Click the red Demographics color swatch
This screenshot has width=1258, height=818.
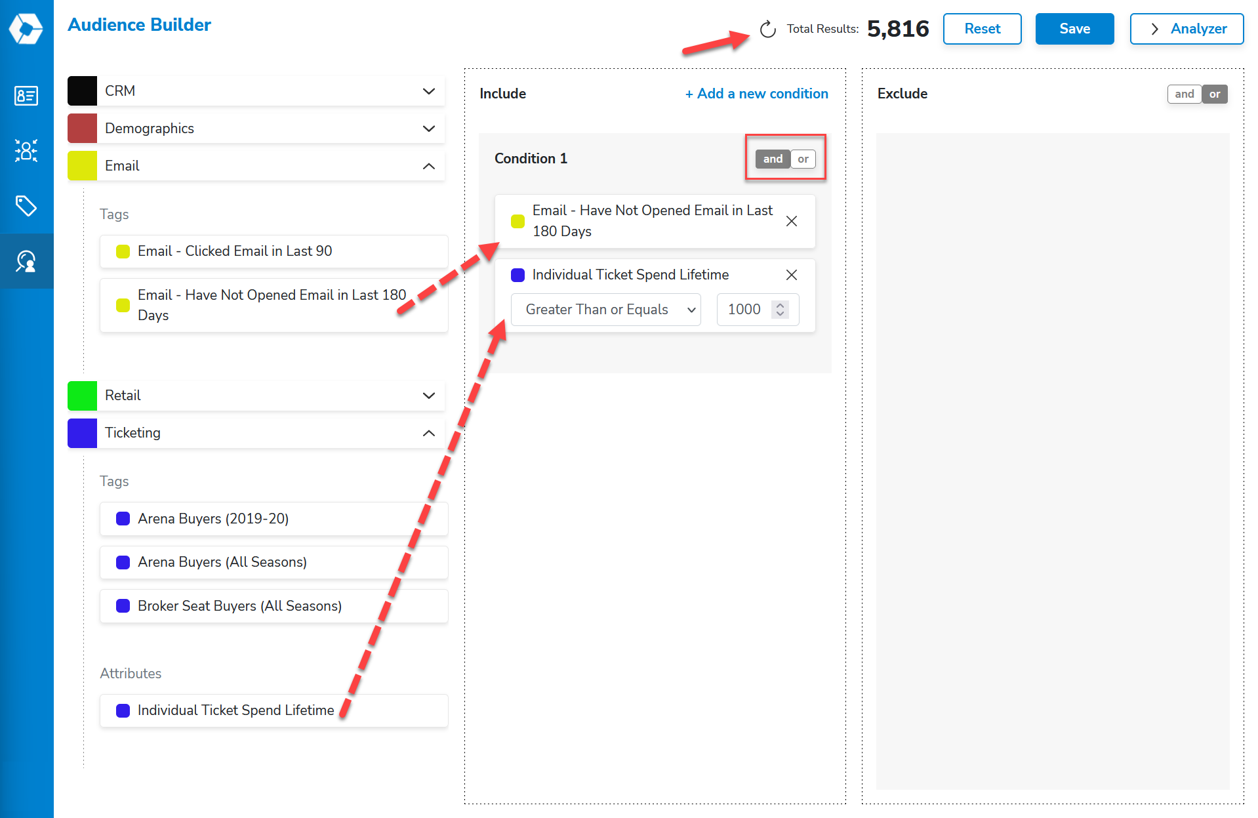(x=82, y=129)
